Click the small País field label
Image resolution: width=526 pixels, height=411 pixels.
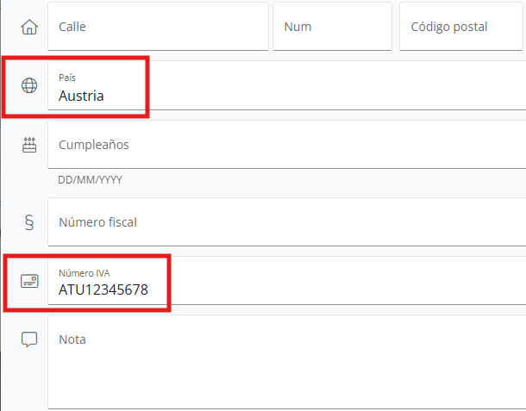point(67,78)
